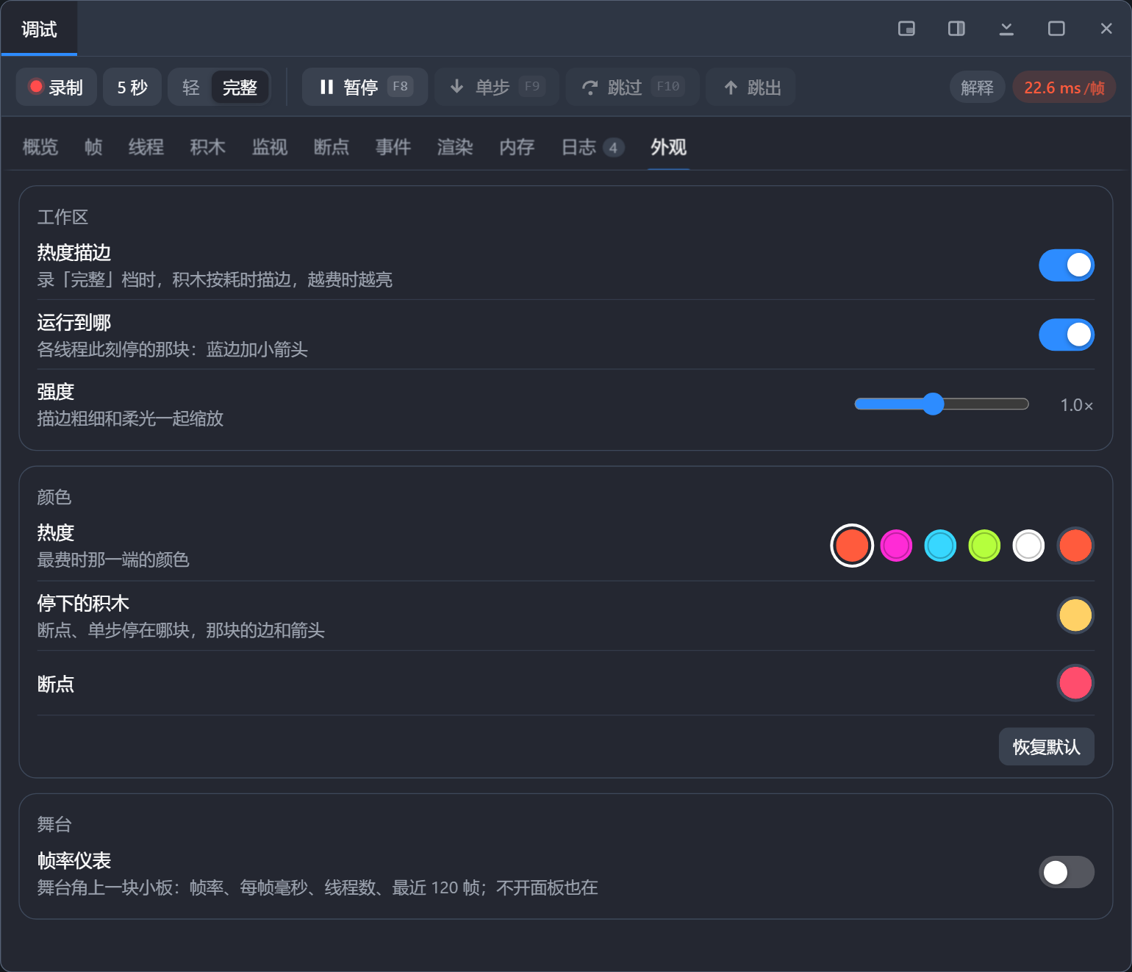Click the 恢复默认 button

(1046, 747)
